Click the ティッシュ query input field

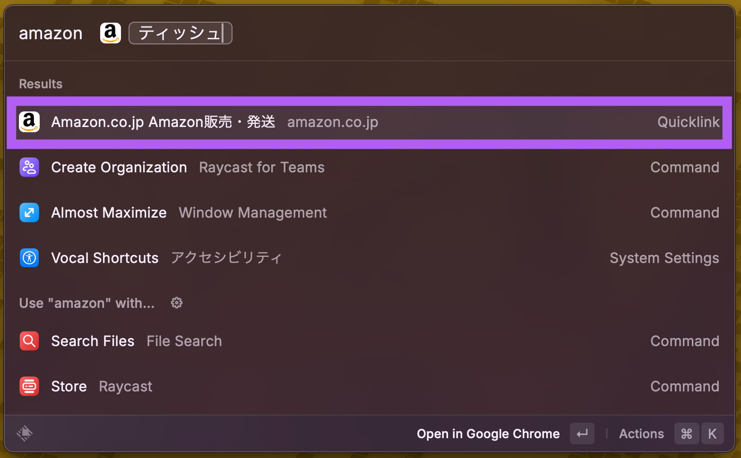click(x=181, y=33)
